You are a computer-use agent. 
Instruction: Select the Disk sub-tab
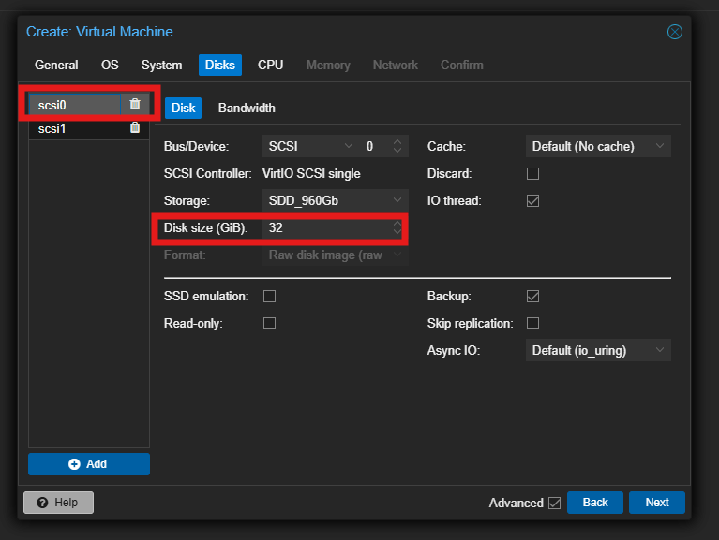click(x=183, y=108)
